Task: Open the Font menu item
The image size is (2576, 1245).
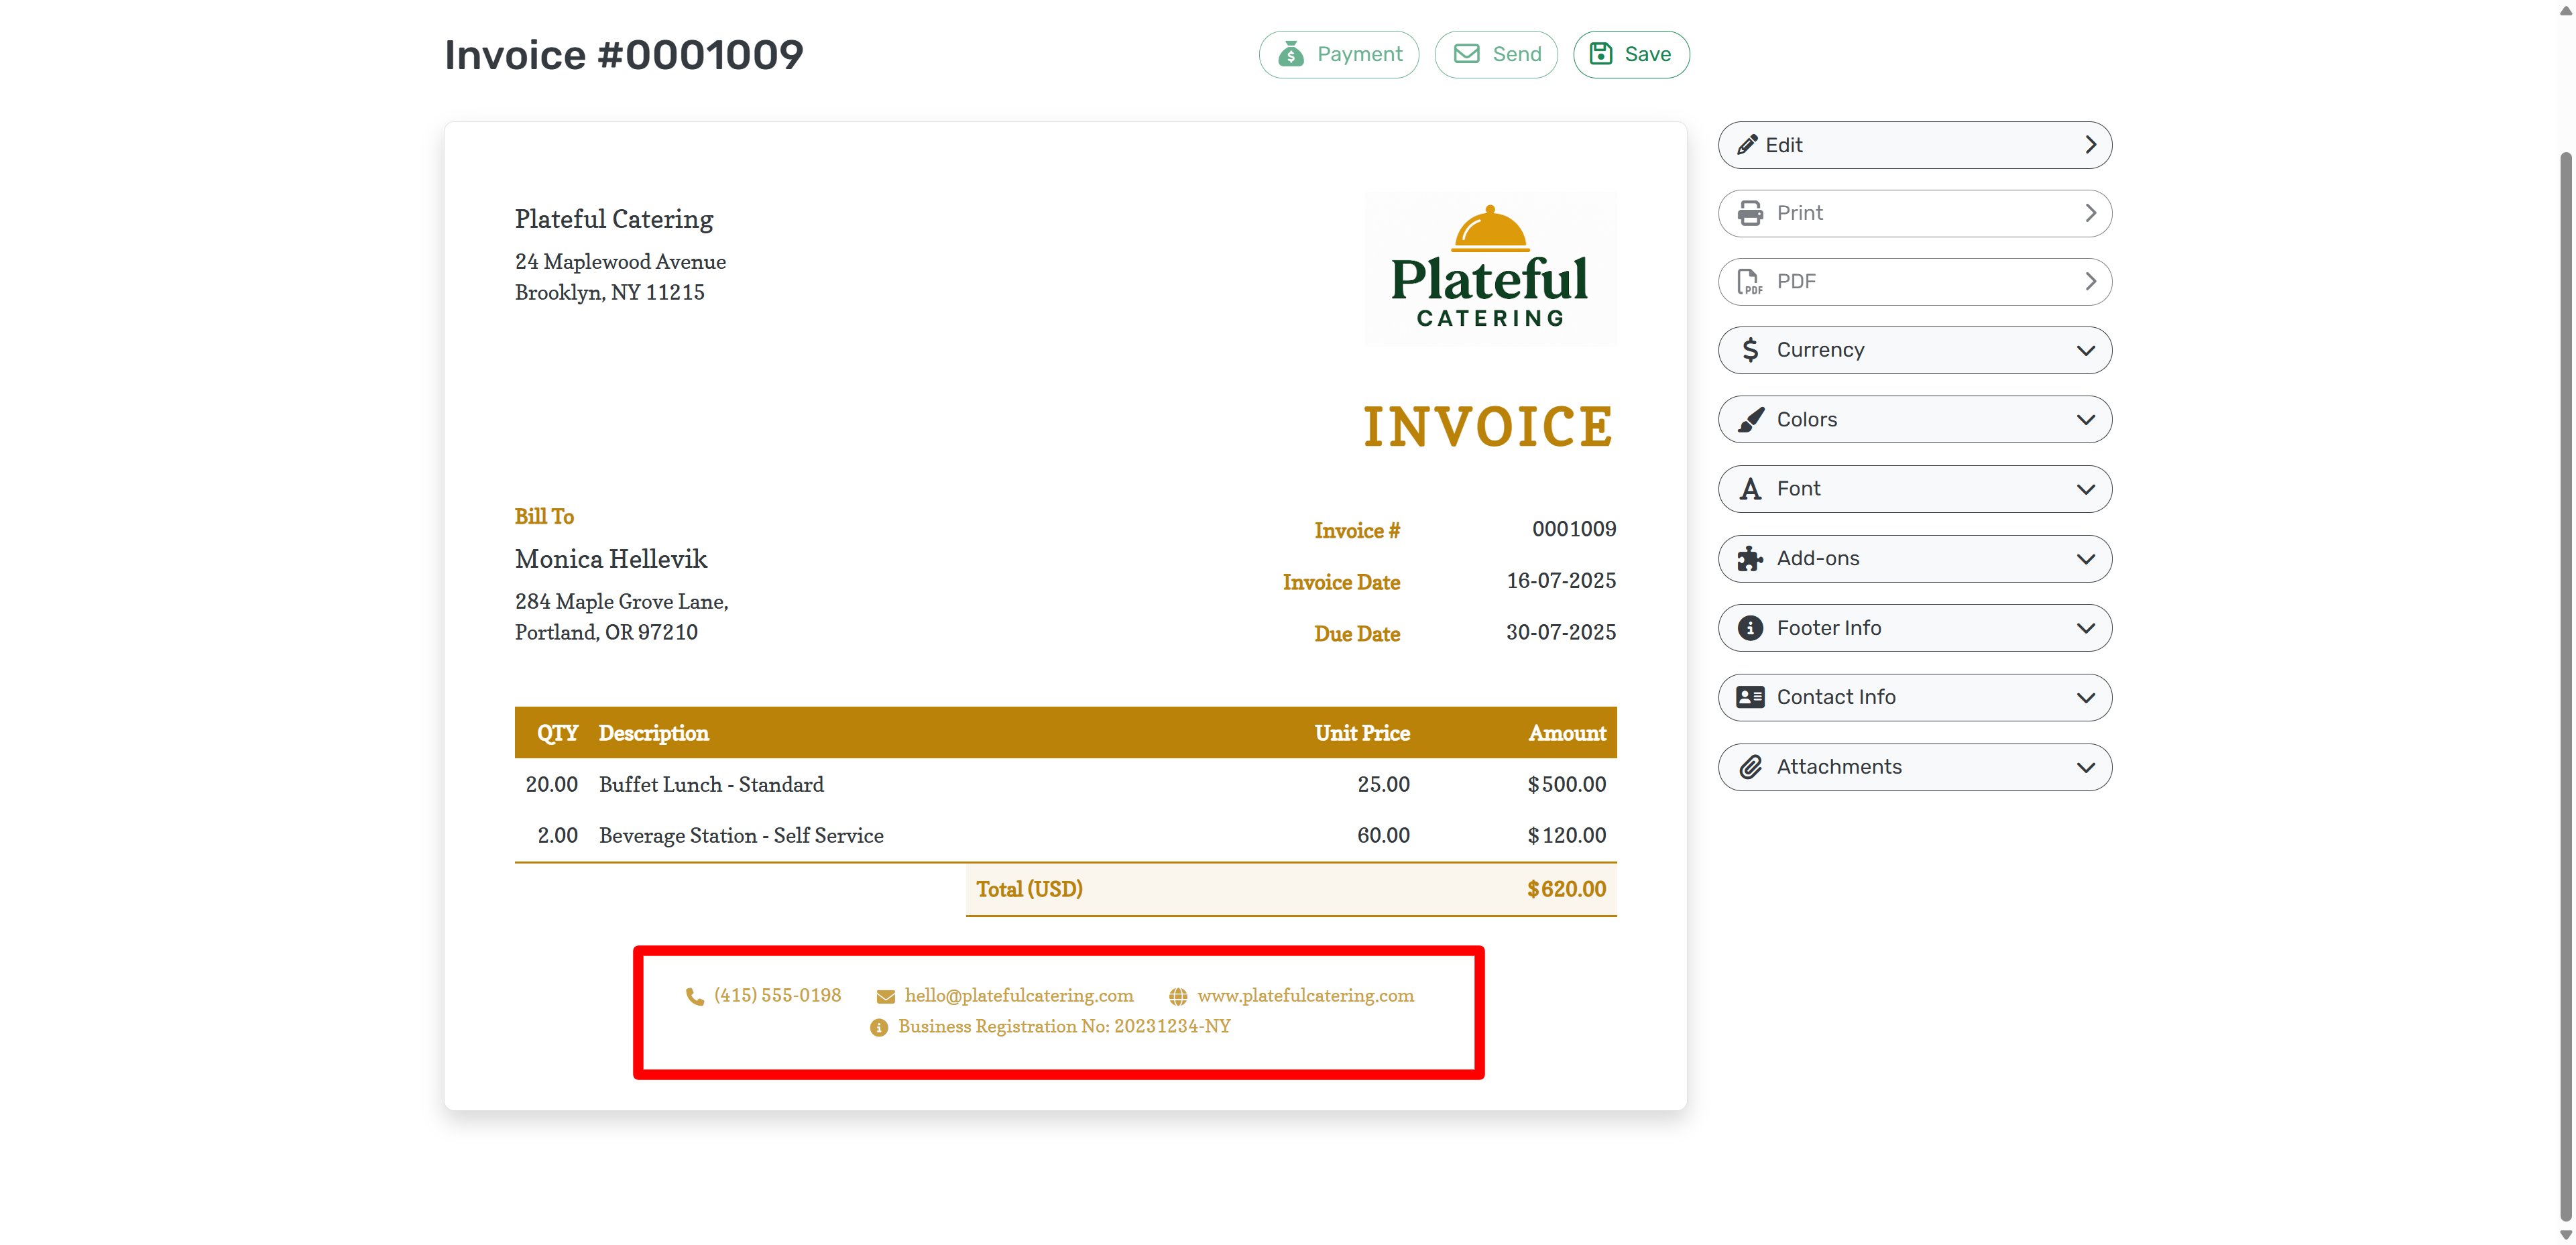Action: pyautogui.click(x=1914, y=489)
